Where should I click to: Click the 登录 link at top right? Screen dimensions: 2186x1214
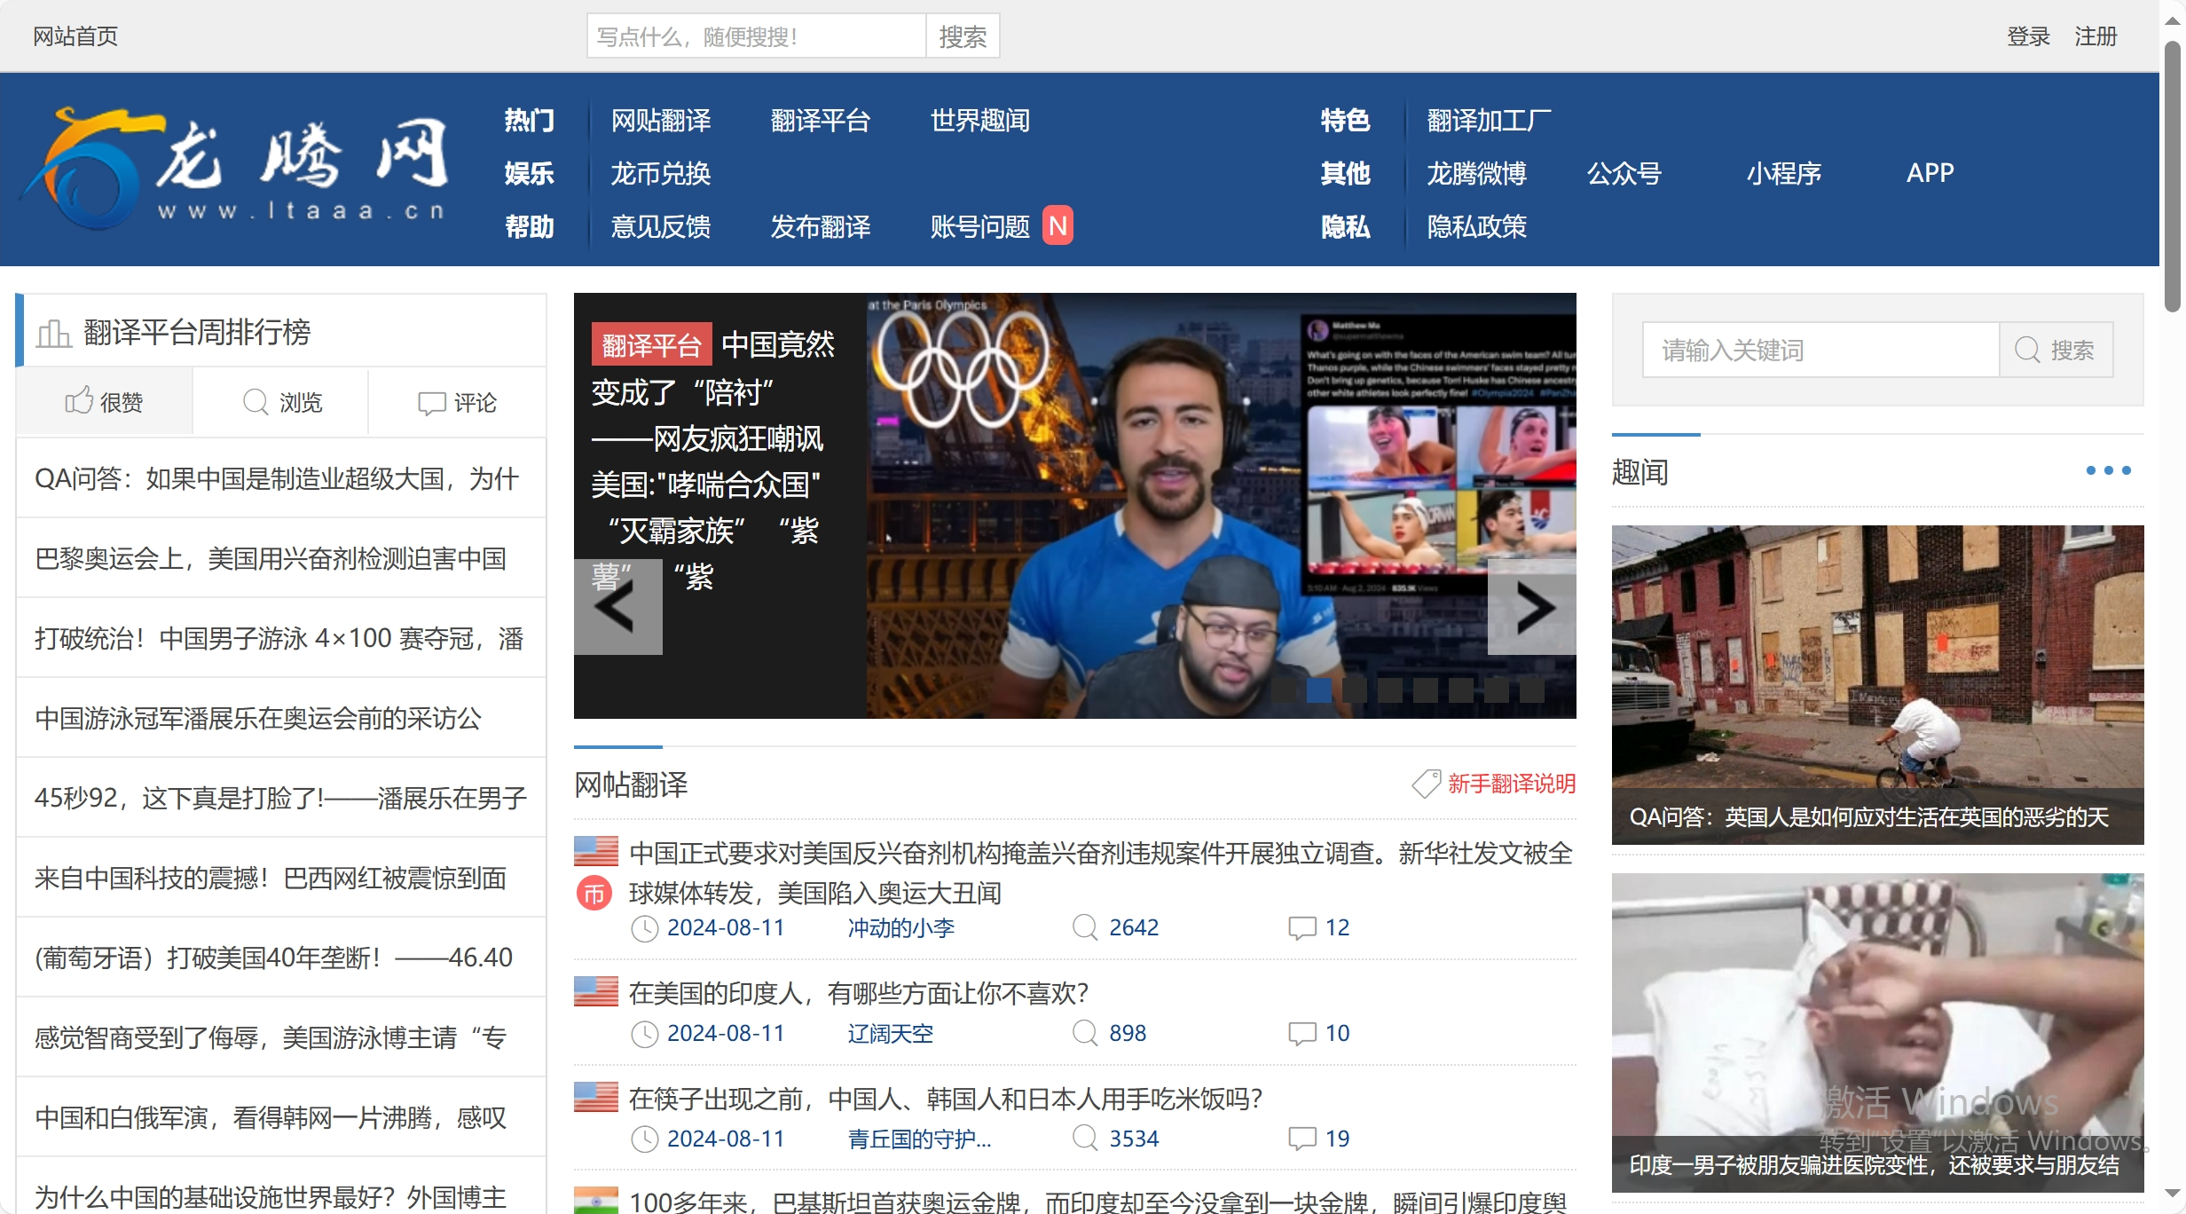pos(2028,35)
